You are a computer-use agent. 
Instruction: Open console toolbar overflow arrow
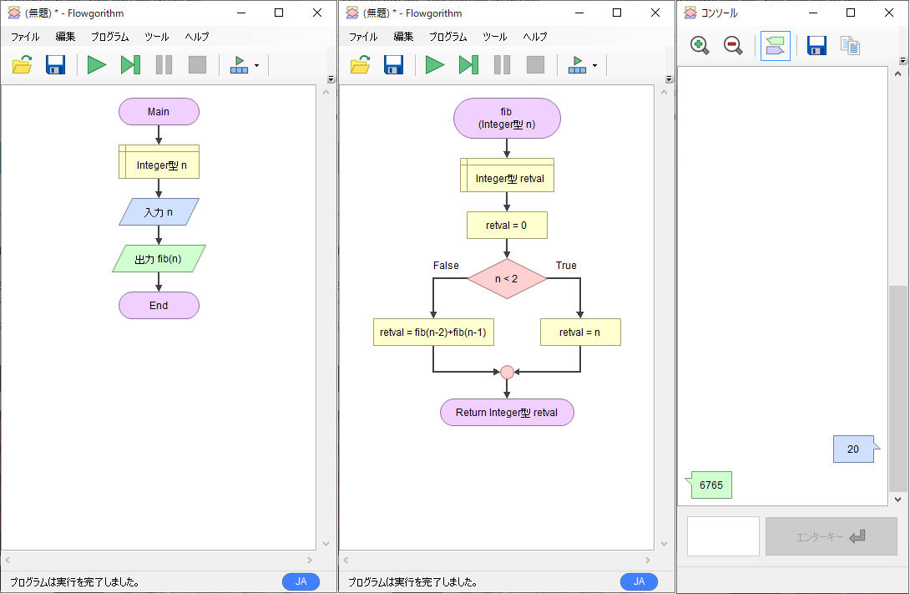[x=902, y=60]
